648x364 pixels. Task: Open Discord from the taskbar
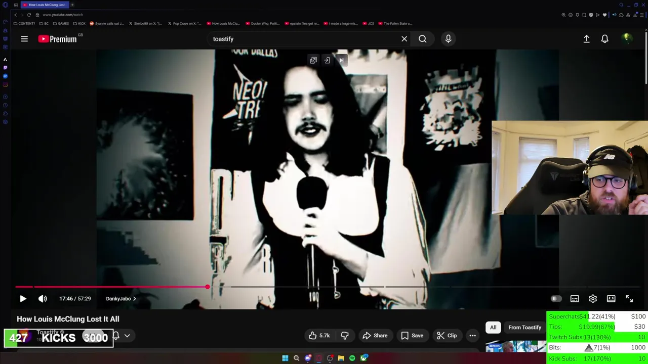pyautogui.click(x=307, y=358)
